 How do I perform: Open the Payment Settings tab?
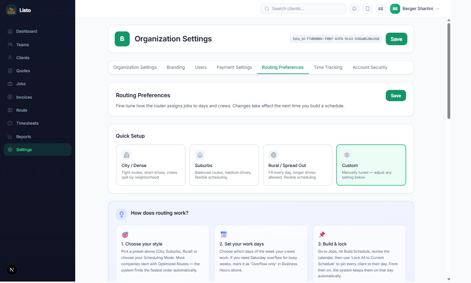[x=234, y=67]
